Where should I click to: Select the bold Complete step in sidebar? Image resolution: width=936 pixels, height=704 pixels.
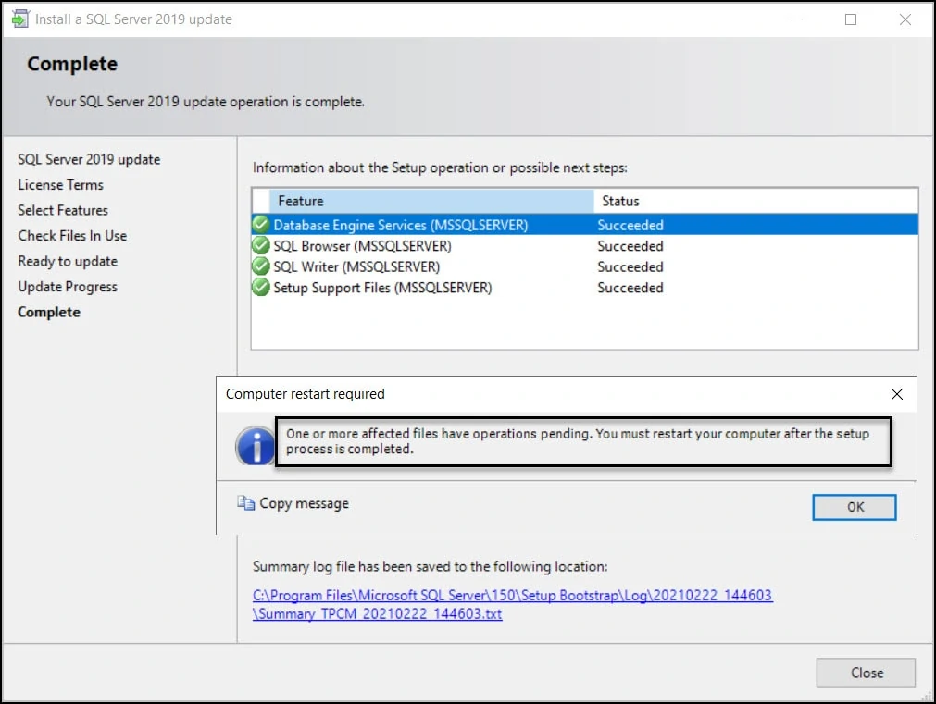(x=49, y=312)
